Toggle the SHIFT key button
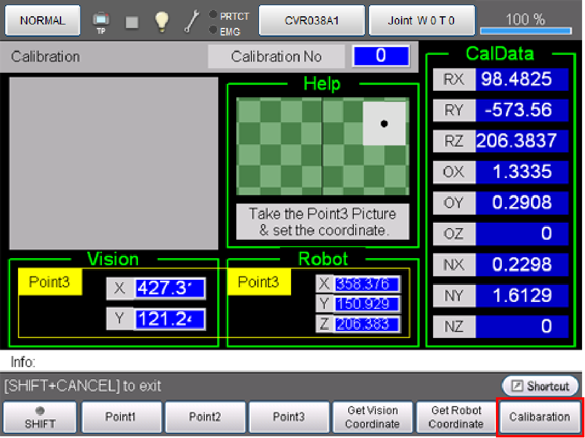585x438 pixels. tap(40, 417)
